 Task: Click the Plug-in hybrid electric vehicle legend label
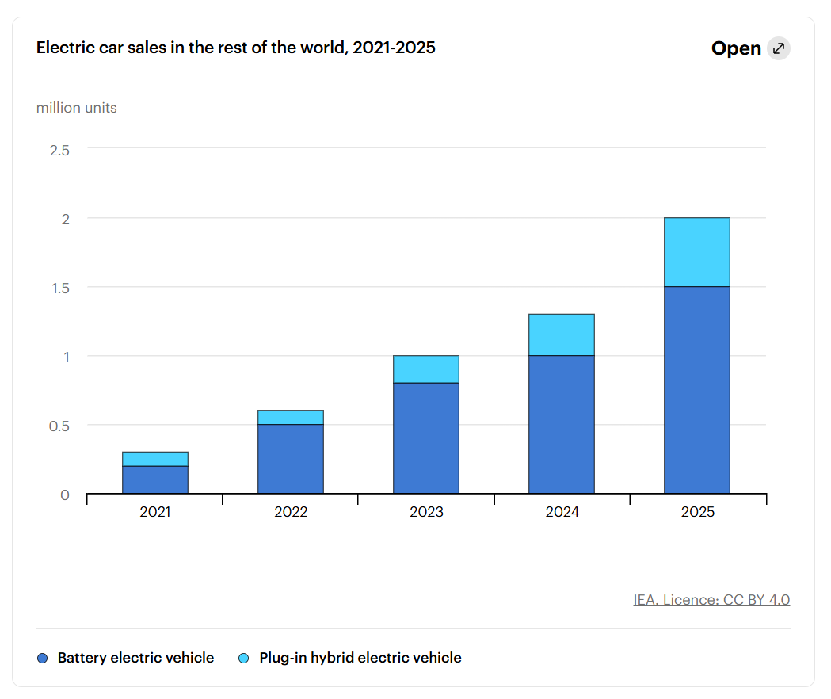360,658
